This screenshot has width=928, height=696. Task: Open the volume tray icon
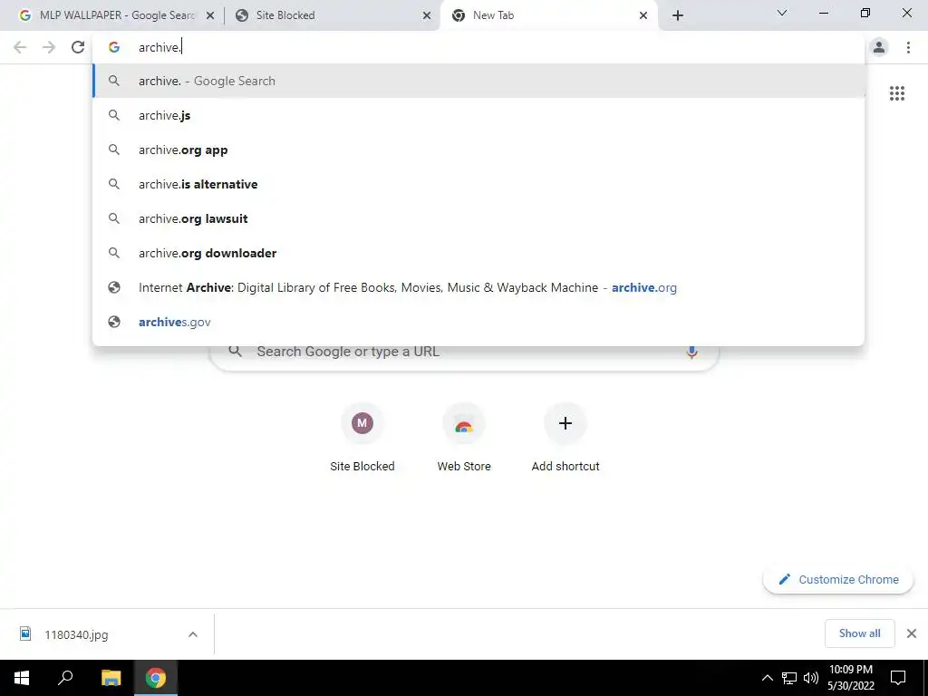(811, 678)
